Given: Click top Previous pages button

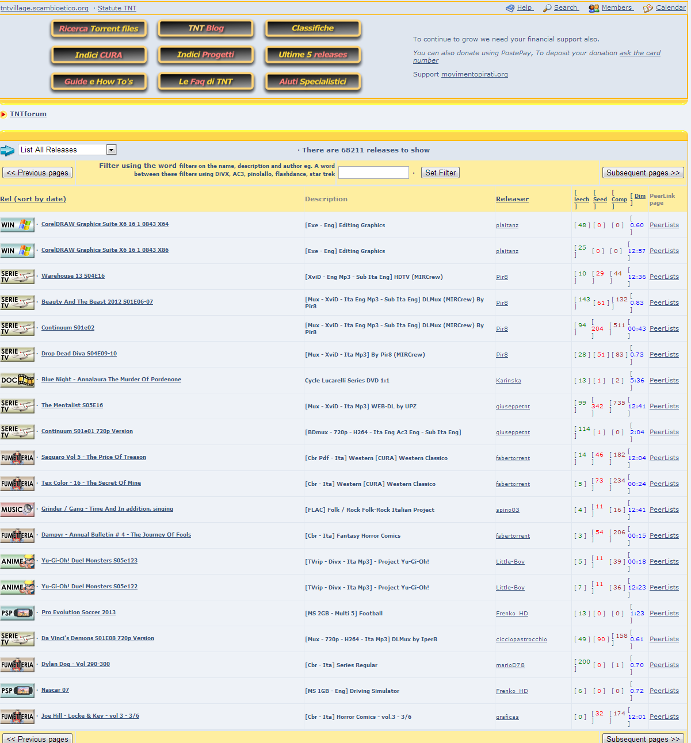Looking at the screenshot, I should 37,173.
